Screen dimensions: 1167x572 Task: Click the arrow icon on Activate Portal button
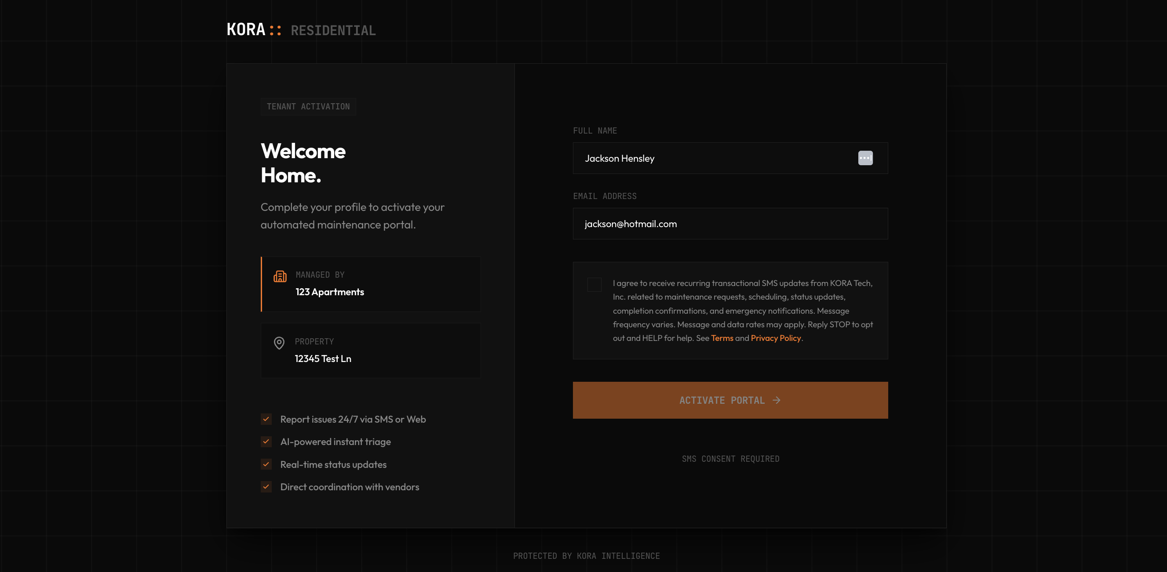point(777,400)
